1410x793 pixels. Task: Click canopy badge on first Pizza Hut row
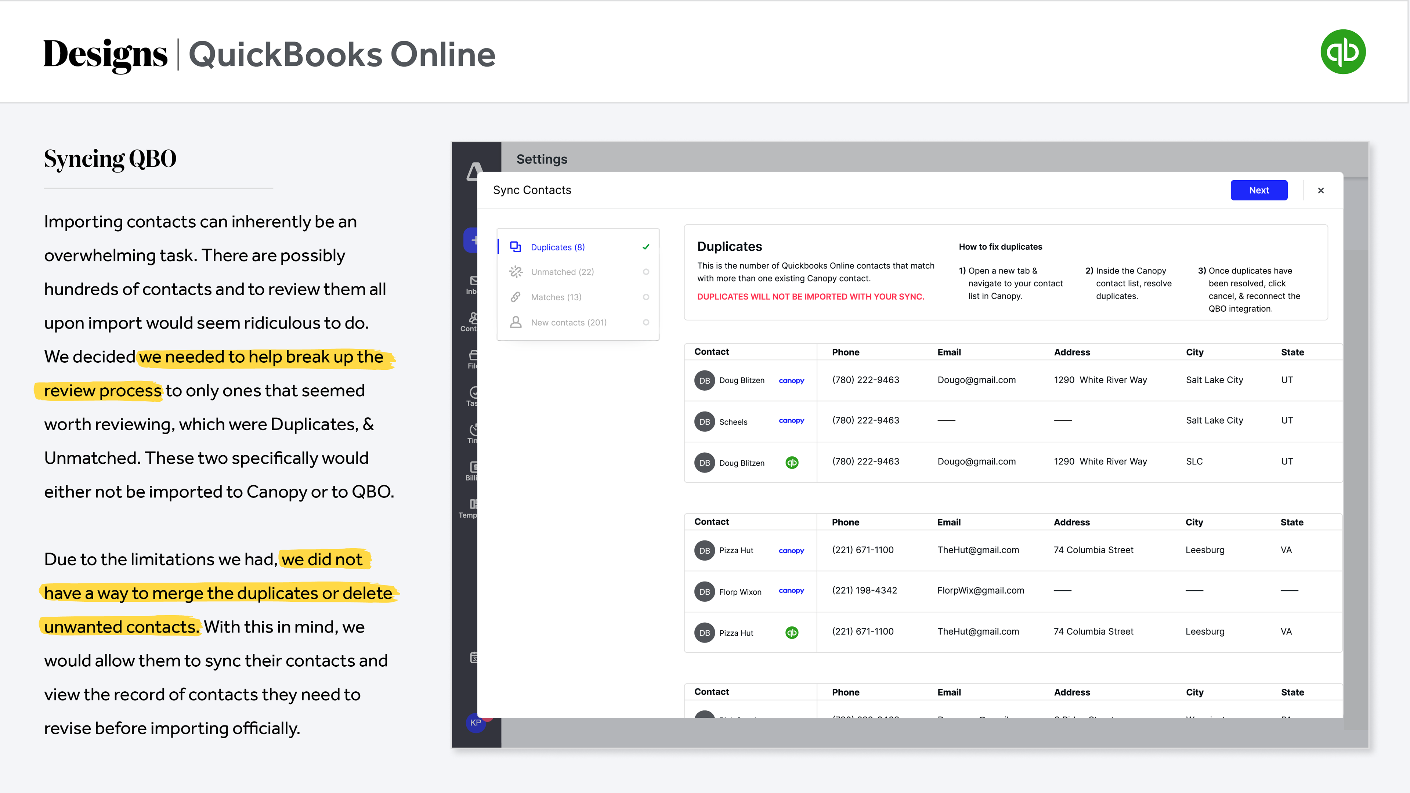pyautogui.click(x=791, y=551)
